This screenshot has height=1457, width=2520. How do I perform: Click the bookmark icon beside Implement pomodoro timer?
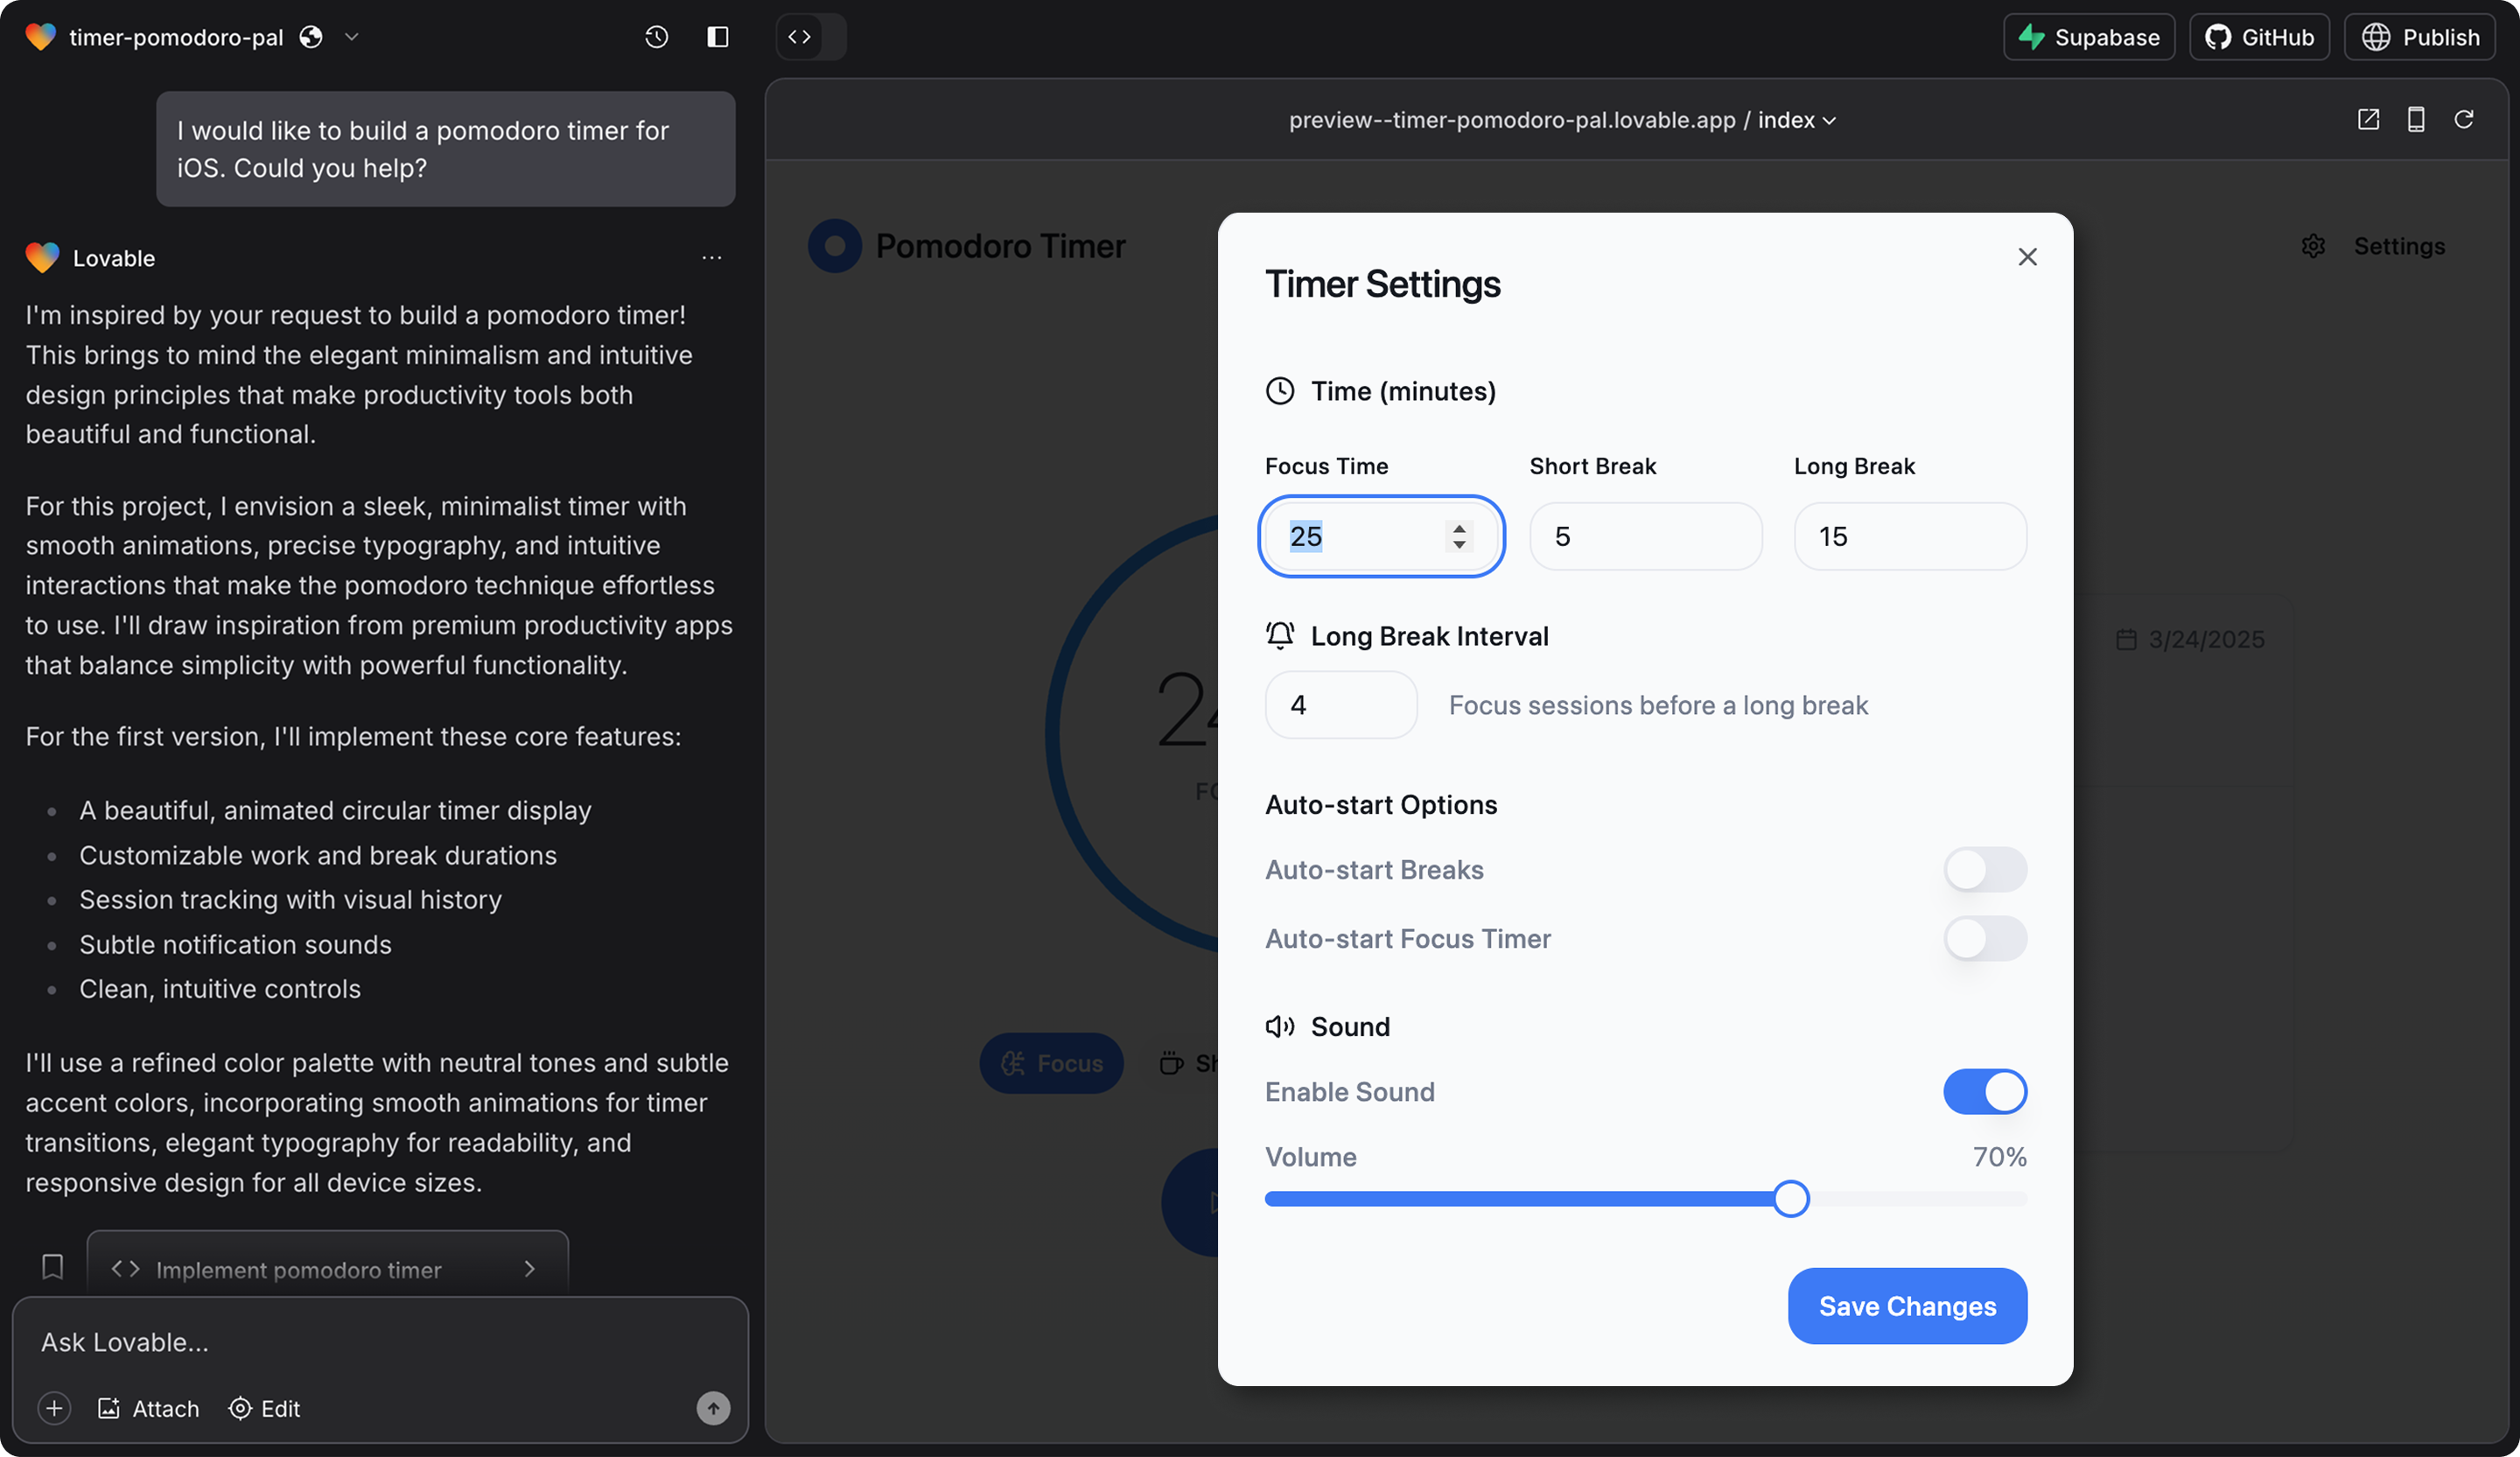pyautogui.click(x=53, y=1267)
